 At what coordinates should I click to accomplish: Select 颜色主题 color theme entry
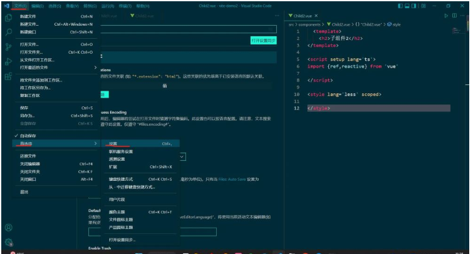[x=140, y=212]
